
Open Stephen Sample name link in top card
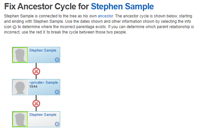click(43, 50)
